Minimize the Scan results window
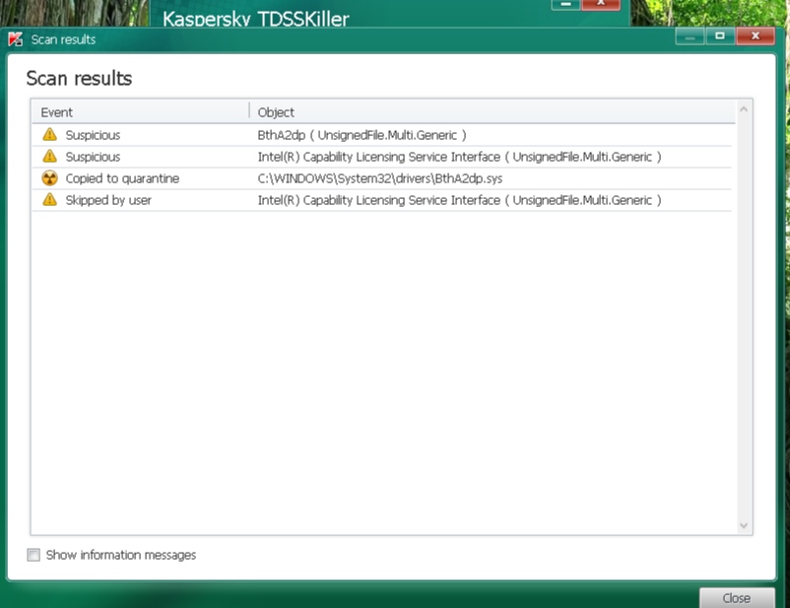This screenshot has height=608, width=790. [690, 36]
